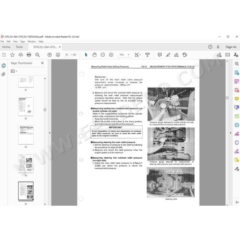This screenshot has width=240, height=240.
Task: Open the Attachments paperclip panel
Action: coord(3,74)
